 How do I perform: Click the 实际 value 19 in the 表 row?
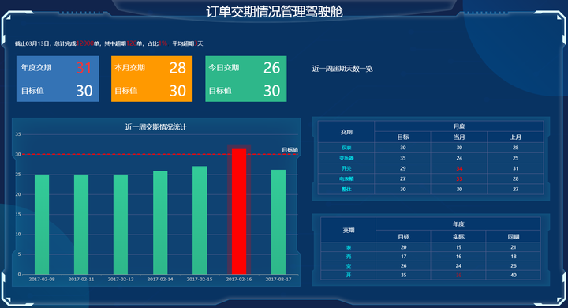(x=458, y=247)
